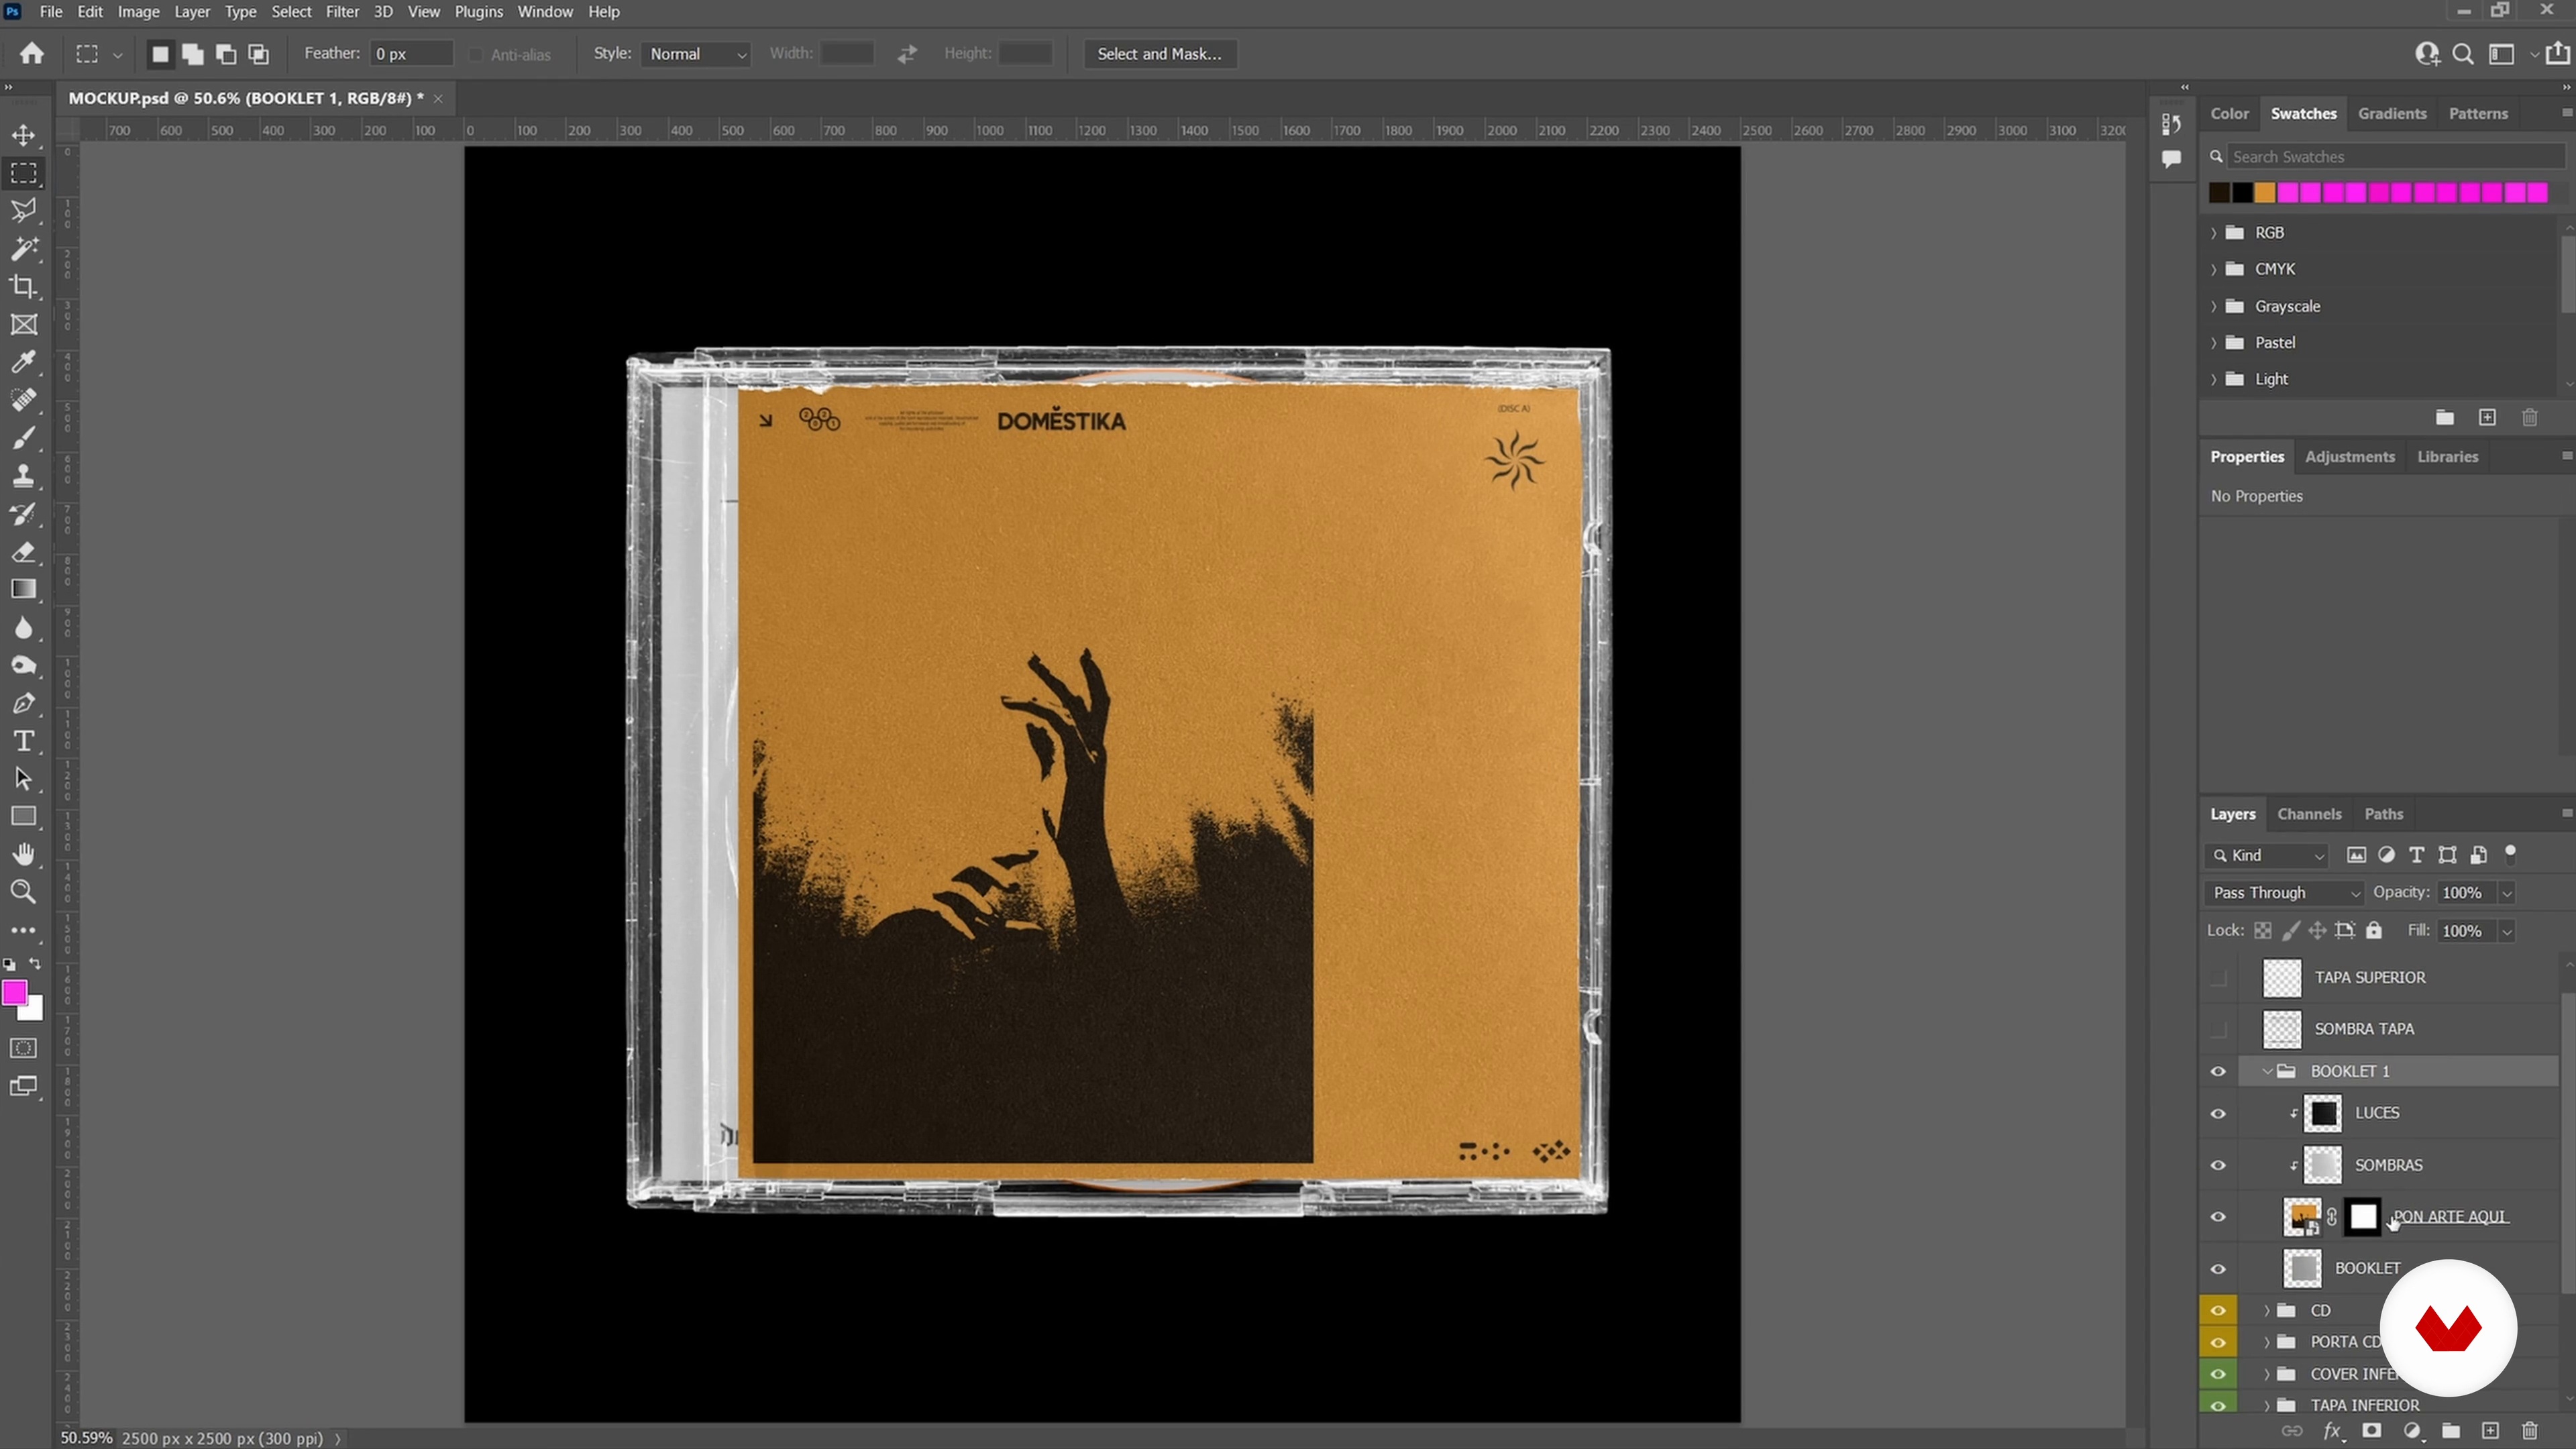Select the Move tool
Viewport: 2576px width, 1449px height.
click(x=24, y=135)
